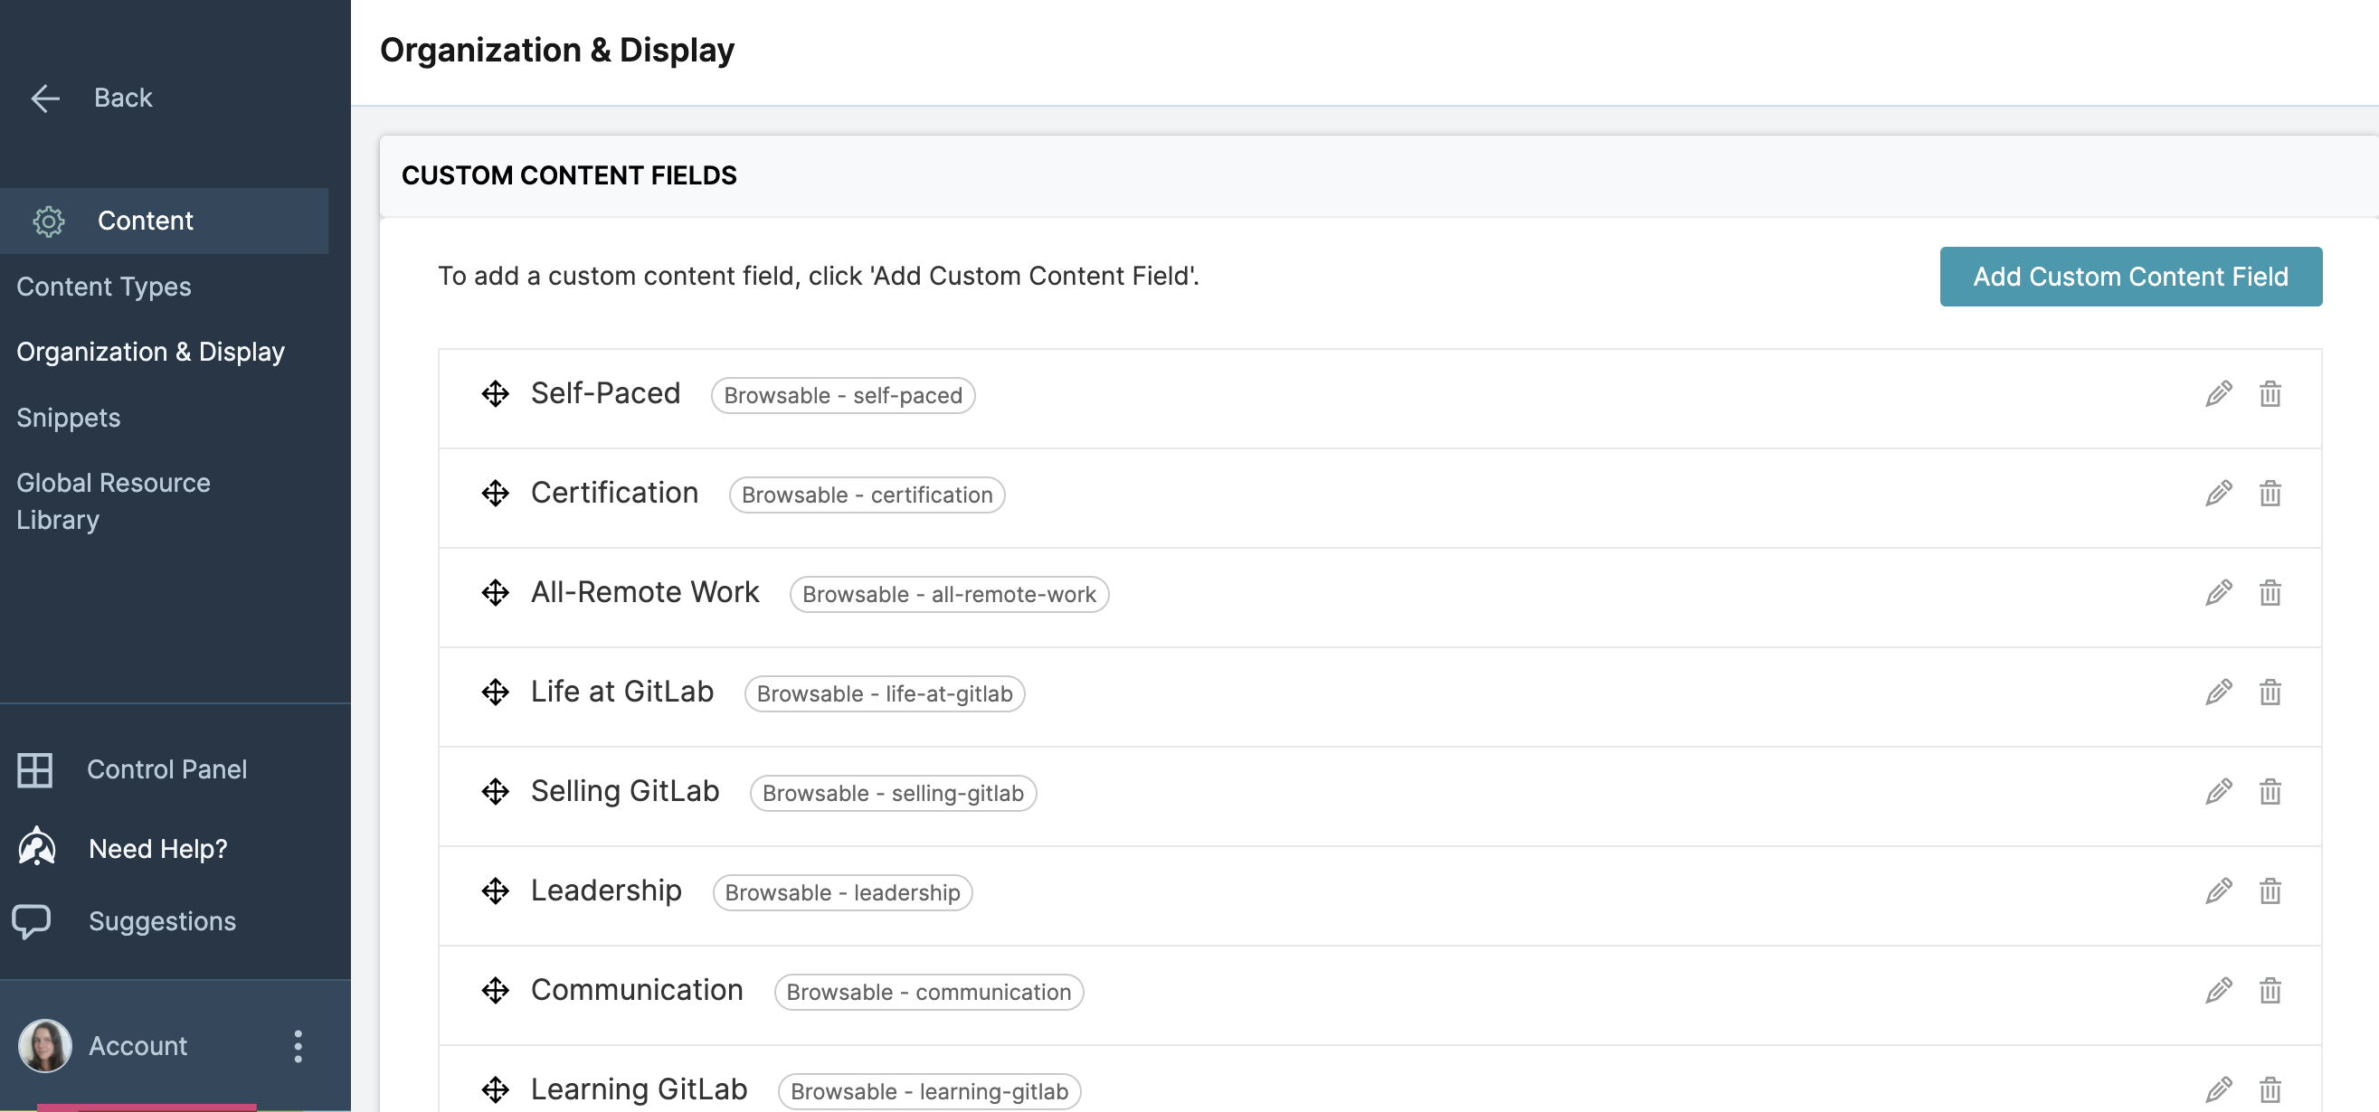The width and height of the screenshot is (2379, 1112).
Task: Click the trash icon for All-Remote Work
Action: click(x=2271, y=592)
